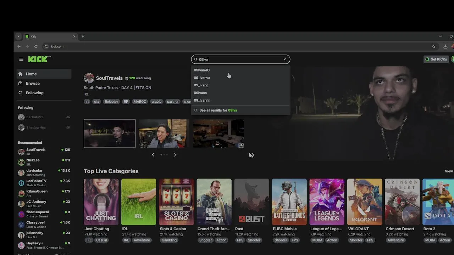The height and width of the screenshot is (255, 454).
Task: Select the irl tag
Action: [87, 102]
